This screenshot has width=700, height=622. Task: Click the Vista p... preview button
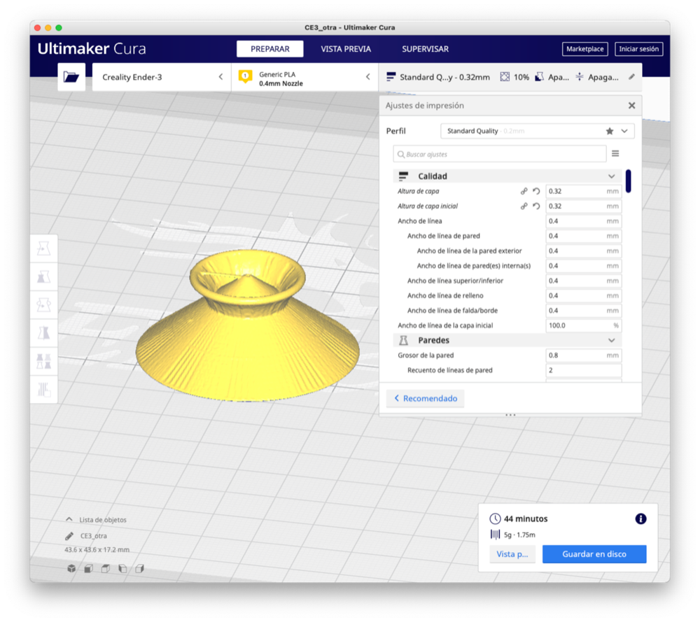[512, 554]
